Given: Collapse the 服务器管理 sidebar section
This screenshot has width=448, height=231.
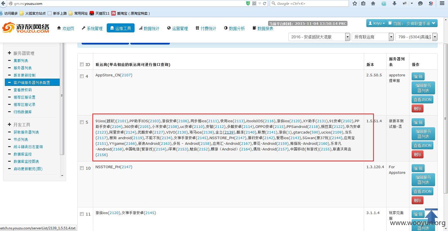Looking at the screenshot, I should tap(21, 53).
